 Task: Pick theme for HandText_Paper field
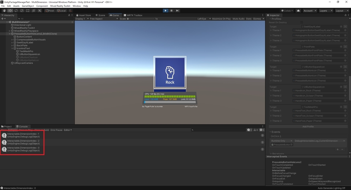pyautogui.click(x=345, y=121)
